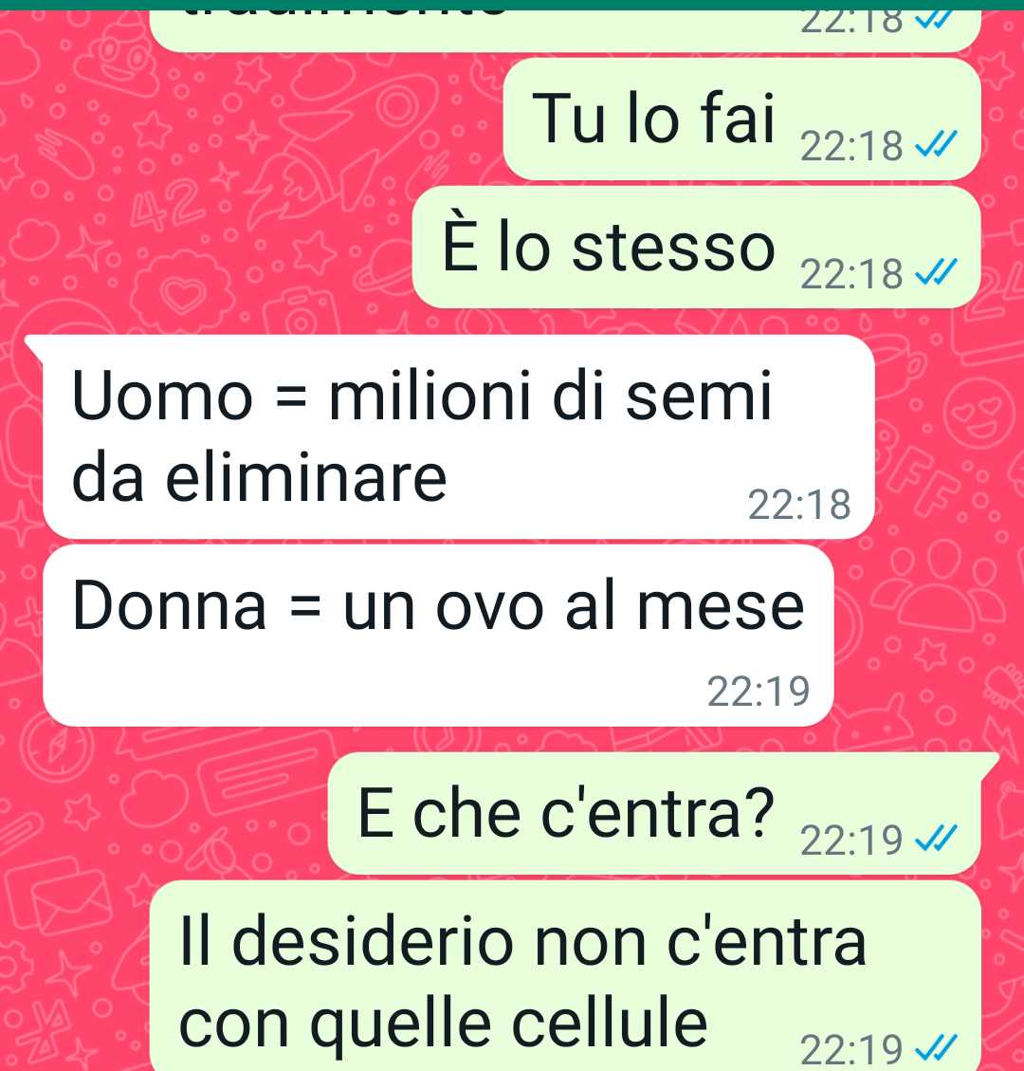Click the 22:18 timestamp on 'È lo stesso'
1024x1071 pixels.
coord(851,274)
